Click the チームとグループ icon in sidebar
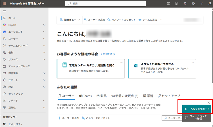 pyautogui.click(x=4, y=45)
